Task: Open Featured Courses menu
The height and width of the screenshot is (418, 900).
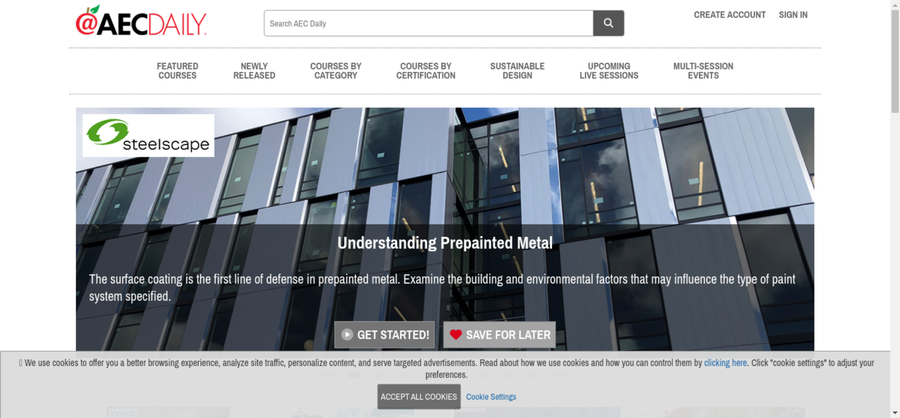Action: pos(177,71)
